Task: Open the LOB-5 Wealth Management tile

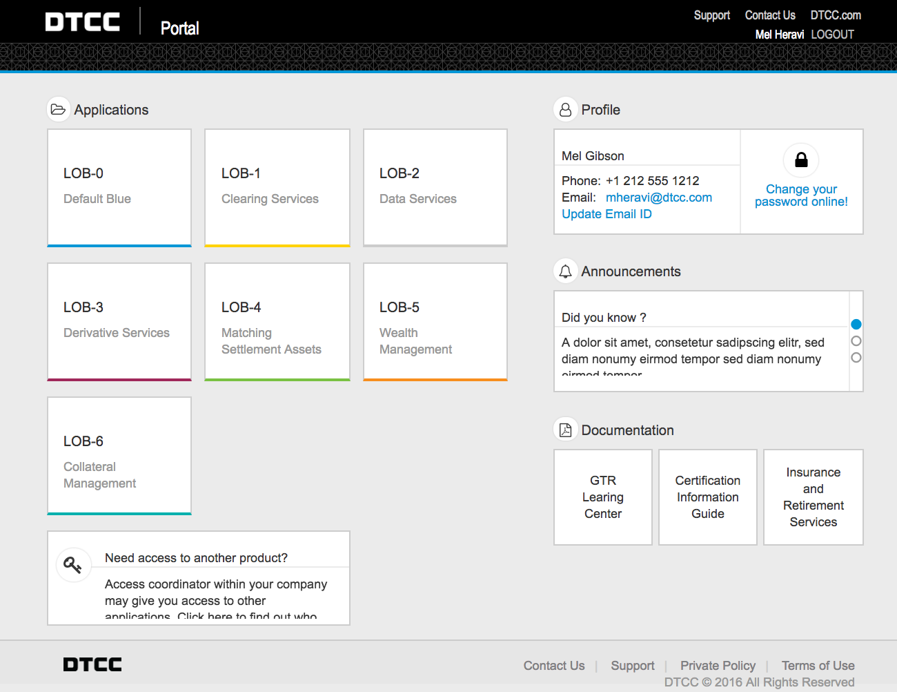Action: click(x=435, y=322)
